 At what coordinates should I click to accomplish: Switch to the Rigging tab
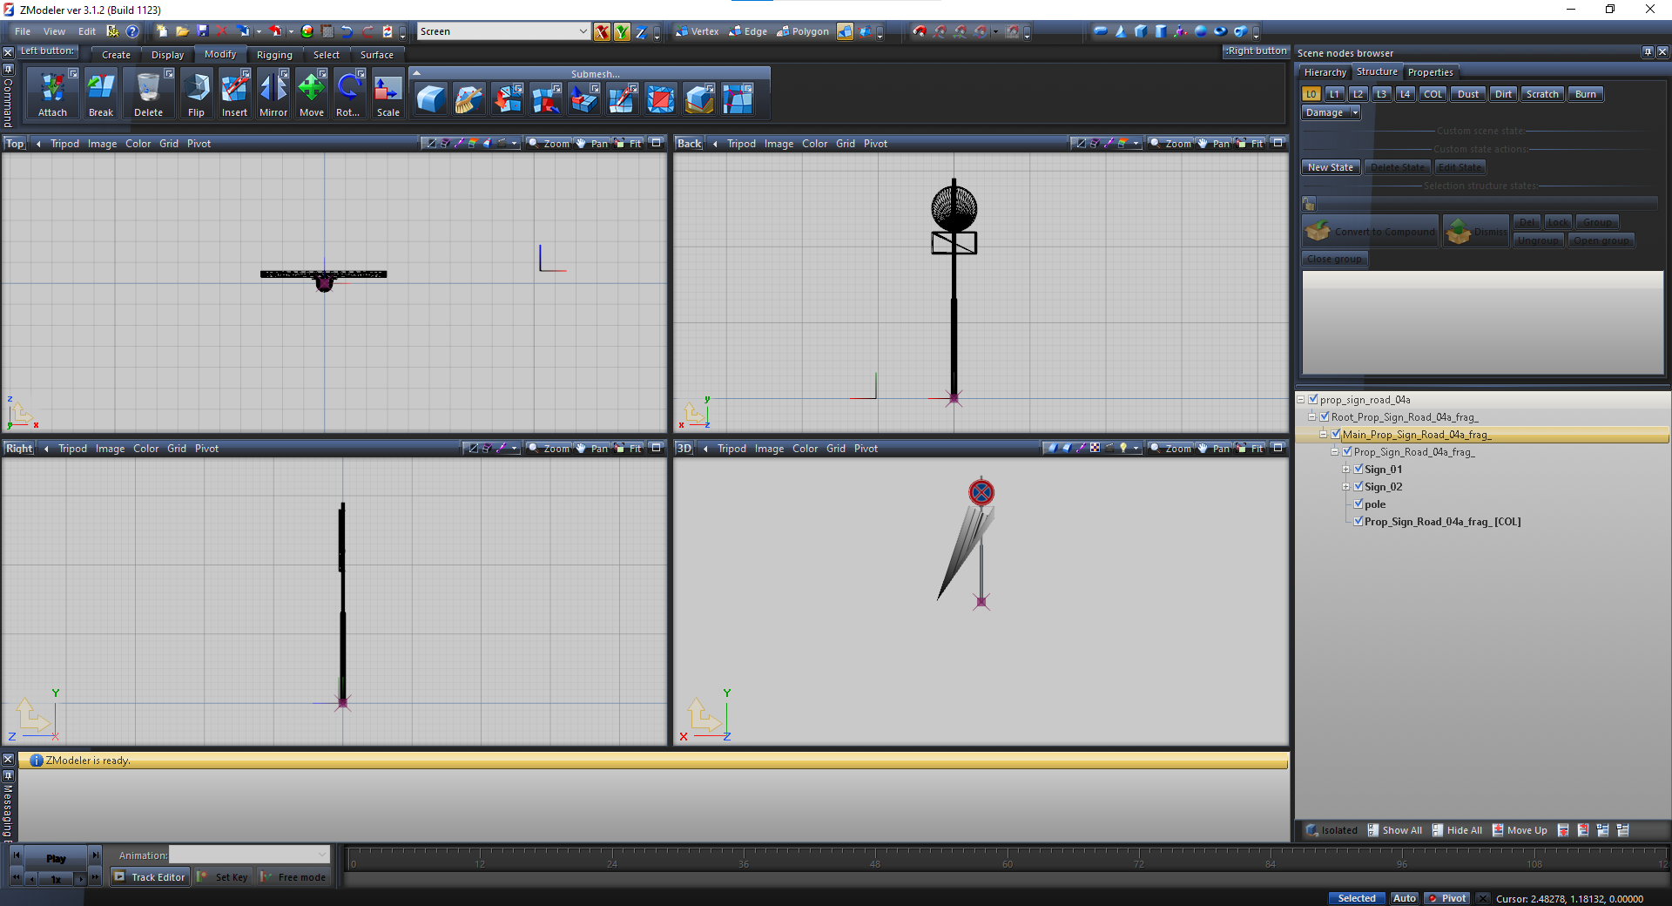click(274, 55)
